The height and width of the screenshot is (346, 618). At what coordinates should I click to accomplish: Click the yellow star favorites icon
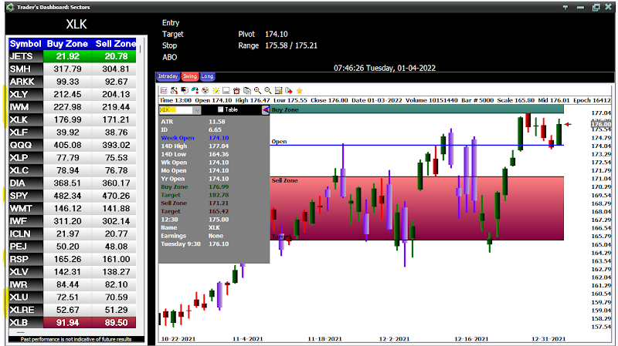tap(300, 91)
